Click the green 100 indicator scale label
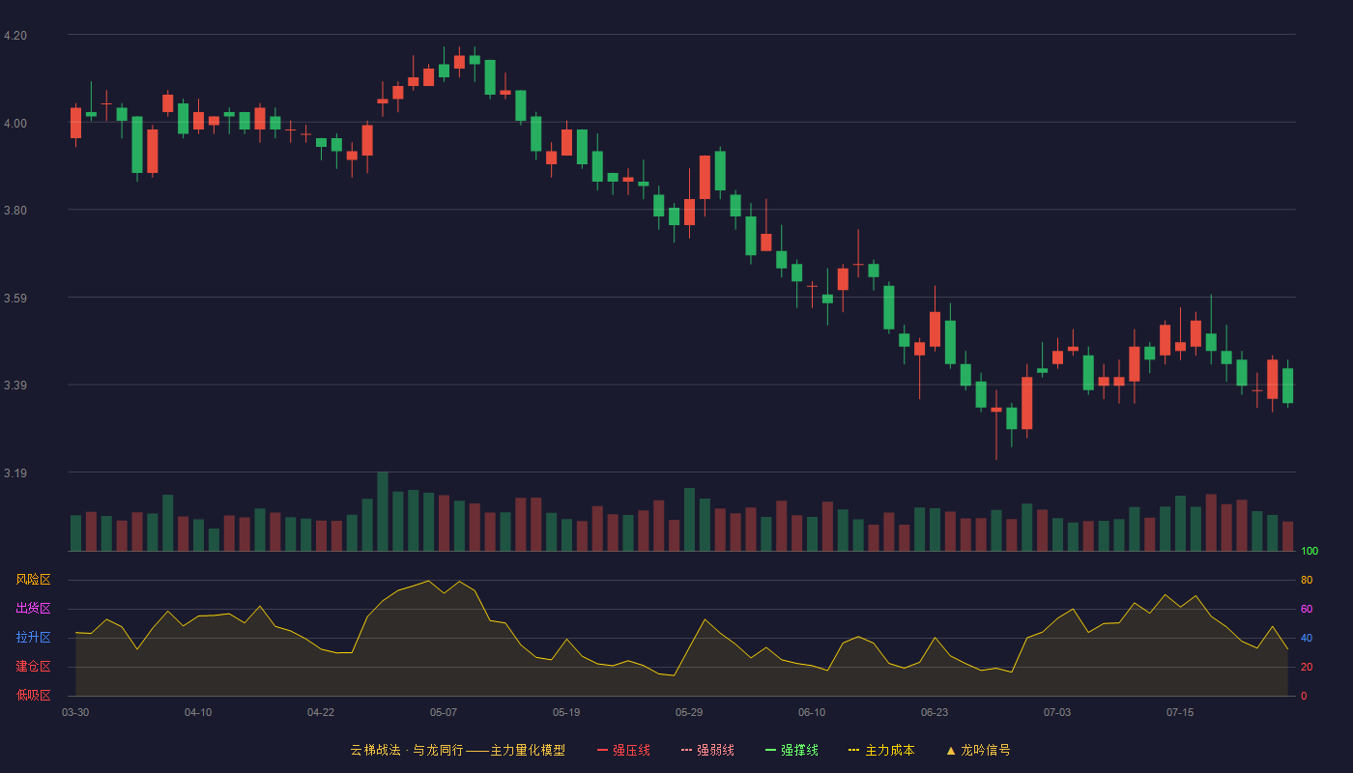Image resolution: width=1353 pixels, height=773 pixels. pos(1310,552)
